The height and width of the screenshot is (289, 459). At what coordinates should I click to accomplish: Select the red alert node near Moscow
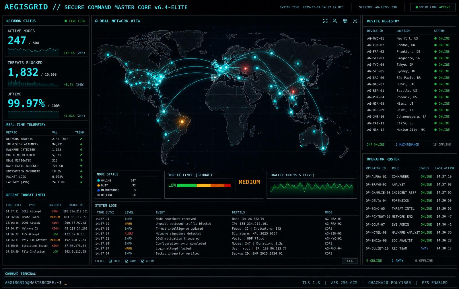(x=245, y=69)
